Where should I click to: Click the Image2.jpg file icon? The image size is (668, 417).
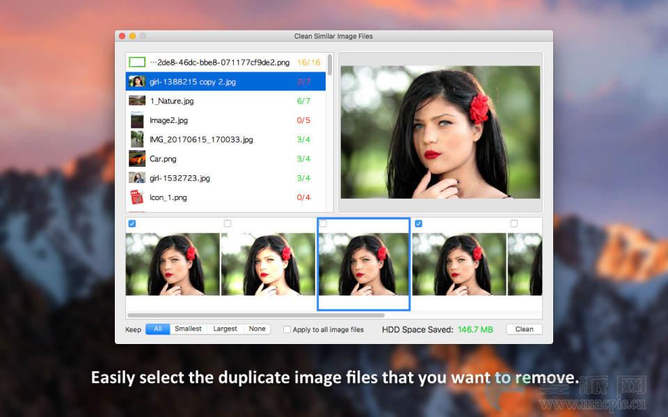(137, 120)
